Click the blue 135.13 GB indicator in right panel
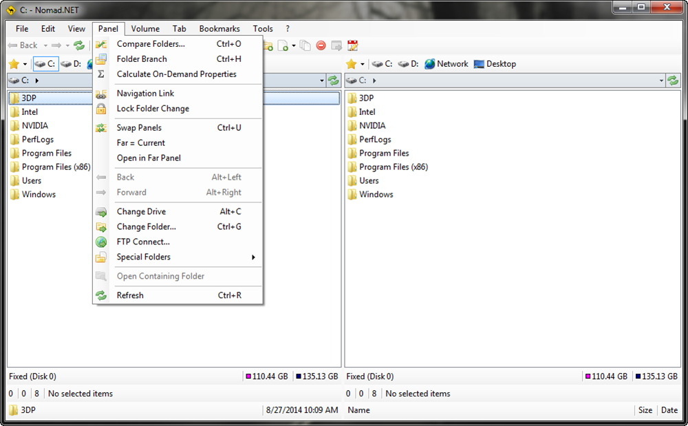Screen dimensions: 688x426 pyautogui.click(x=656, y=376)
